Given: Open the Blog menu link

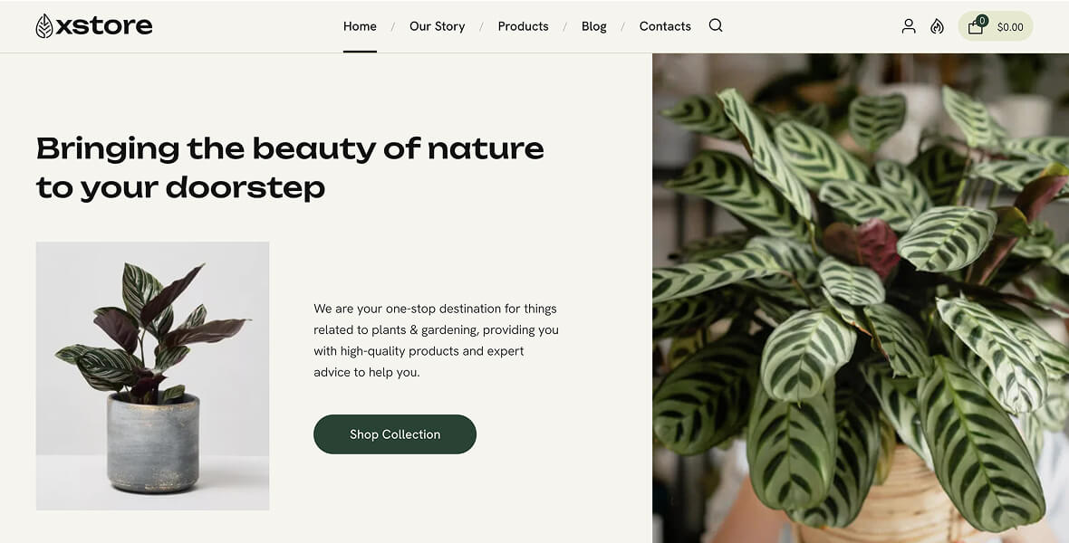Looking at the screenshot, I should tap(594, 26).
